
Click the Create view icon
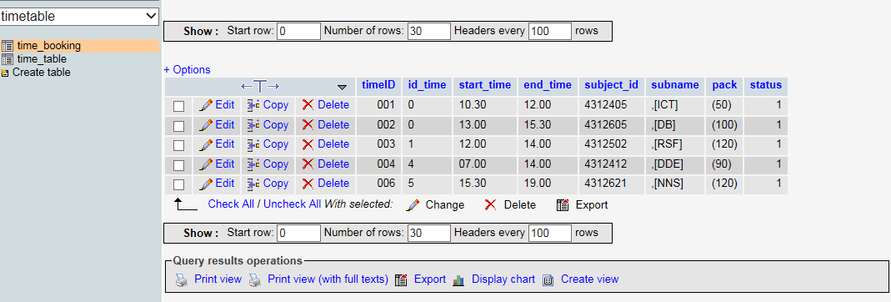click(x=548, y=279)
